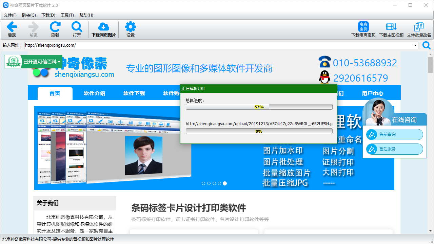Click the 后退 back navigation icon

[12, 29]
